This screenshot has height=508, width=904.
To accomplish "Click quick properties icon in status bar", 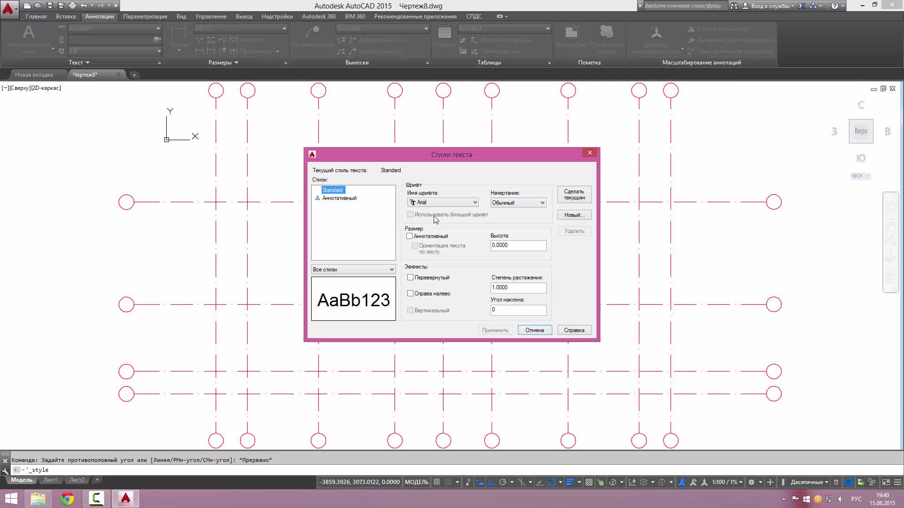I will 836,482.
